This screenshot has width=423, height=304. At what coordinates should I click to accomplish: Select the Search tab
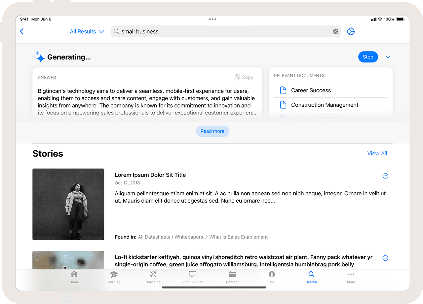pos(311,277)
